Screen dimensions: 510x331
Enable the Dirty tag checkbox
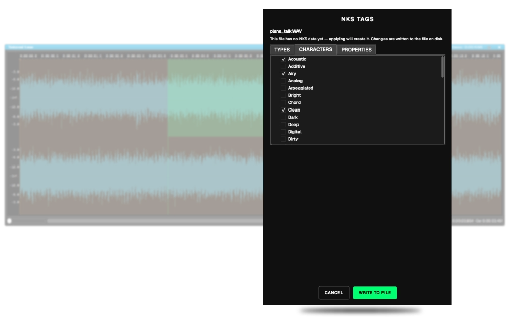(283, 139)
